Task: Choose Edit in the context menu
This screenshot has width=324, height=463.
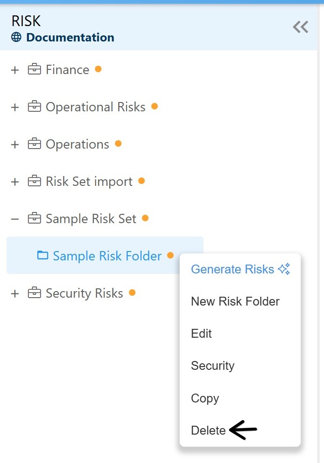Action: (202, 334)
